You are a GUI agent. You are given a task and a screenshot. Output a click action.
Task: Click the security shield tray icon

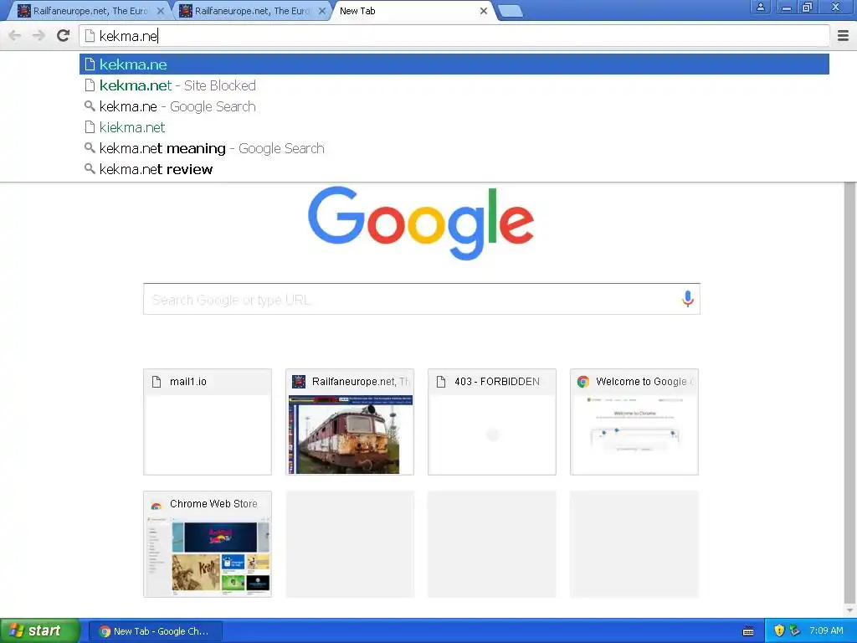[x=779, y=631]
